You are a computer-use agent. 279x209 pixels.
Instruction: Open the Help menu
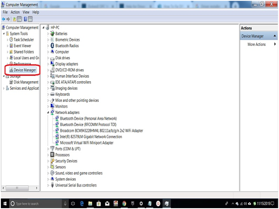coord(36,12)
